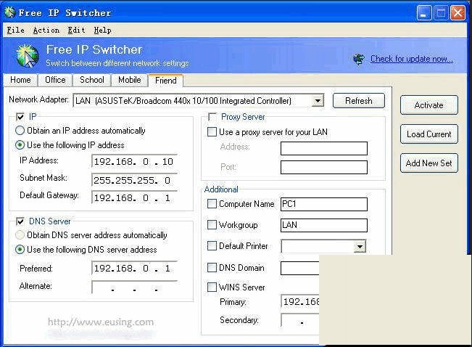472x347 pixels.
Task: Open the File menu
Action: pyautogui.click(x=15, y=30)
